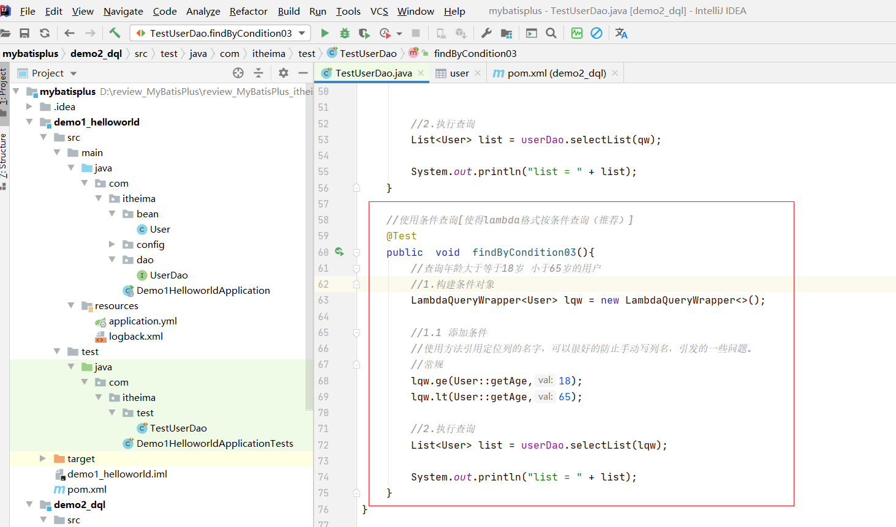Click the Save All floppy disk icon
This screenshot has width=896, height=527.
pyautogui.click(x=24, y=33)
